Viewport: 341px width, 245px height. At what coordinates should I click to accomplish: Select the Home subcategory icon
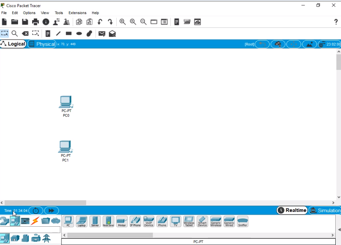tap(15, 238)
